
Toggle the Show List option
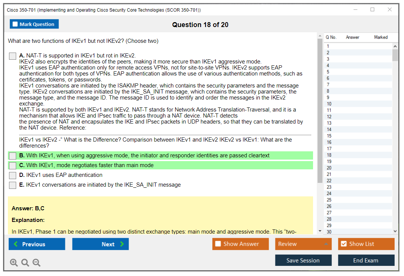pyautogui.click(x=366, y=244)
